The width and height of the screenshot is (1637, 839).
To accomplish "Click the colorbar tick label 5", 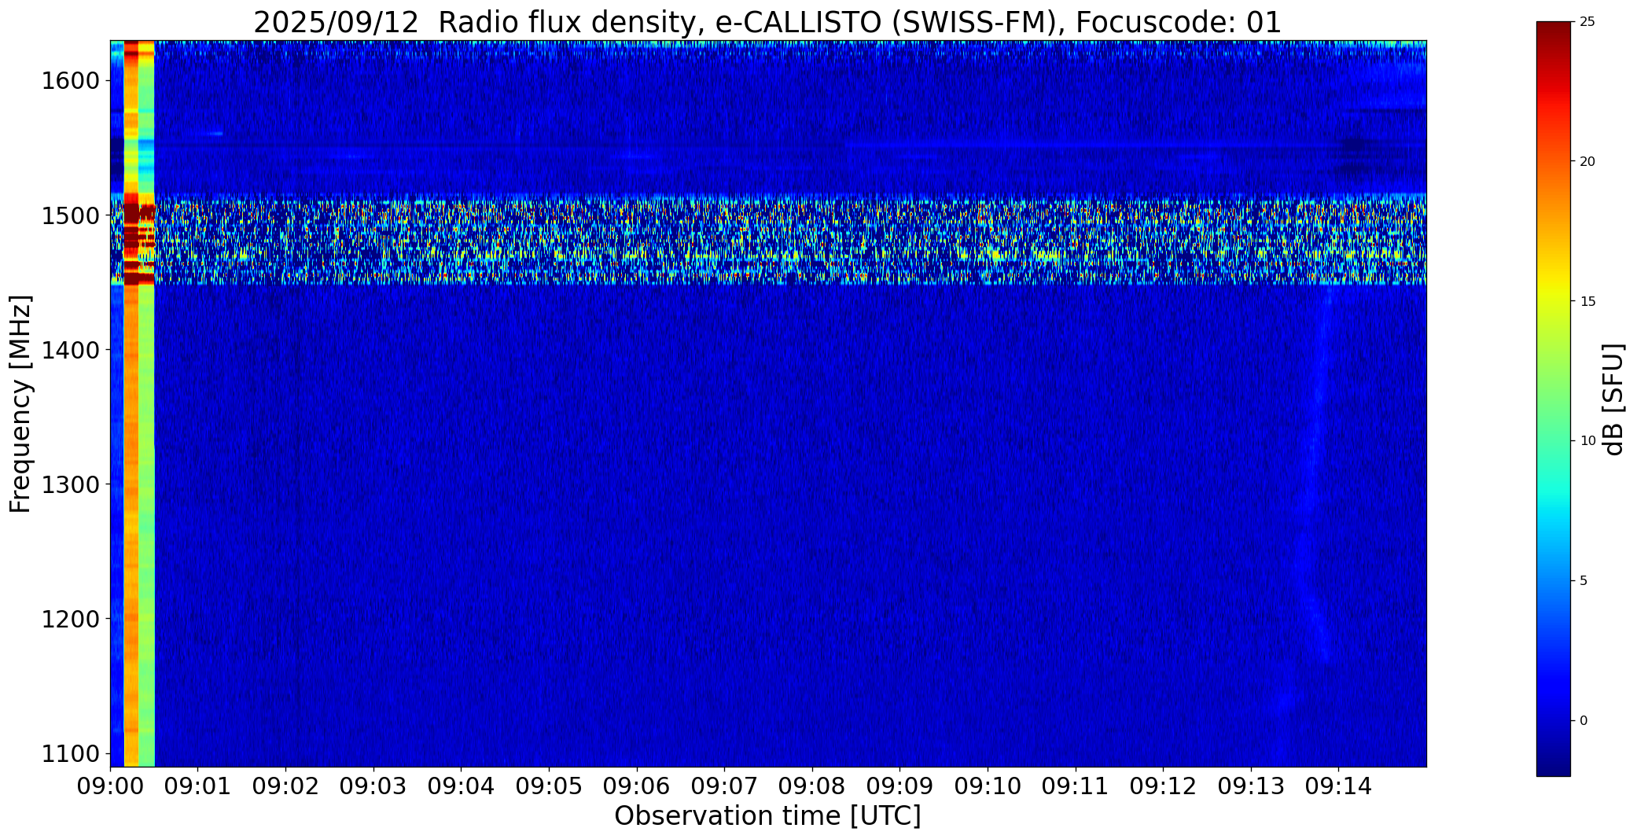I will [1584, 581].
